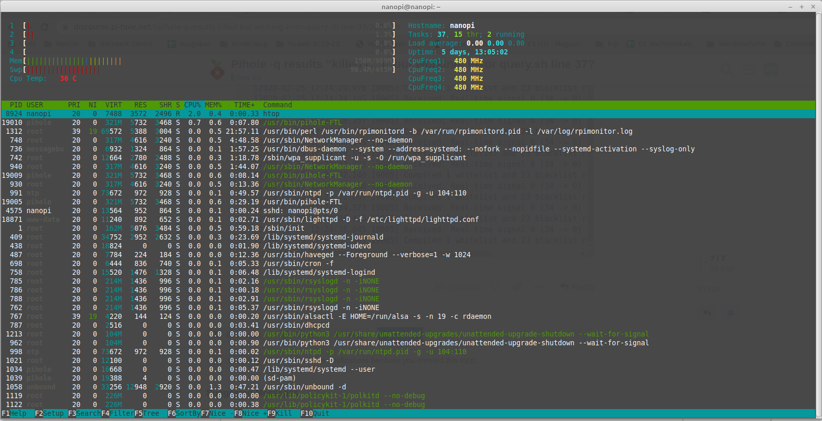Select the /usr/sbin/dhcpcd row

408,325
